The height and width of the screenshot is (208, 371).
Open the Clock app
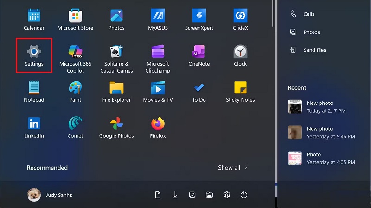tap(240, 55)
